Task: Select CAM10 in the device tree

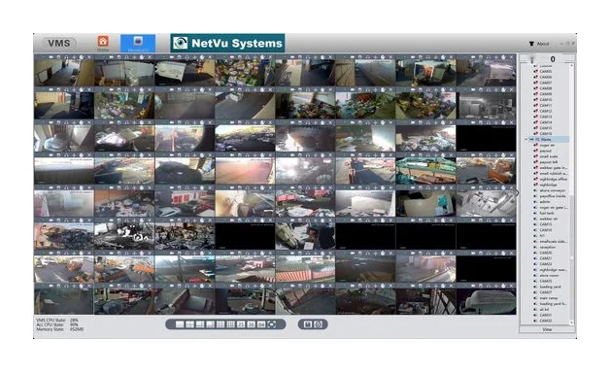Action: [x=546, y=100]
